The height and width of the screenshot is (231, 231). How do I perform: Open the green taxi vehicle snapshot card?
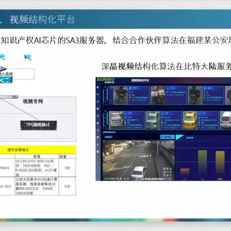(164, 120)
